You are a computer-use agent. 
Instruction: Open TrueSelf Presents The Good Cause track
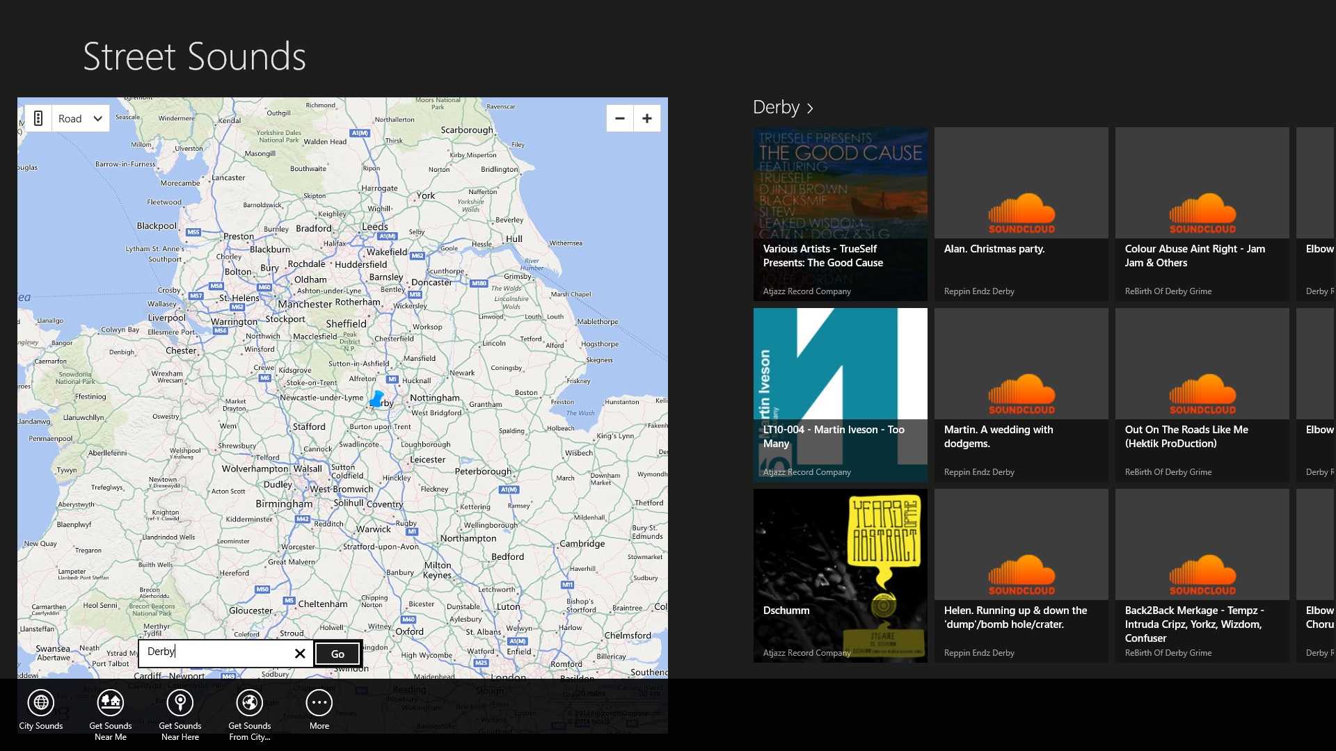840,214
